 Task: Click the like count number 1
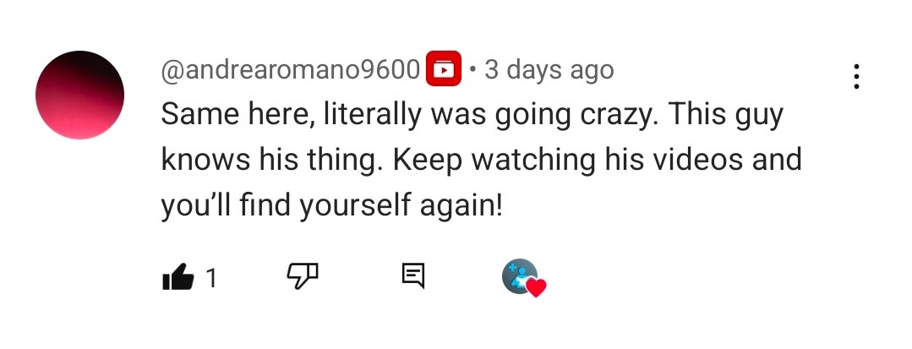click(x=211, y=277)
